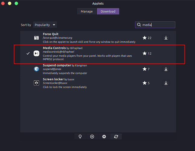
Task: Close the Applets window
Action: click(x=3, y=3)
